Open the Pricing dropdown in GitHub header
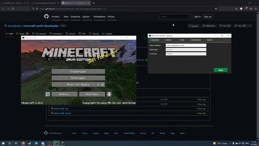Screen dimensions: 259x146 tap(112, 17)
